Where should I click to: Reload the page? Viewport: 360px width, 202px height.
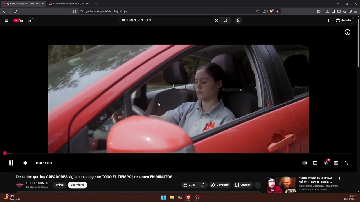pos(15,11)
